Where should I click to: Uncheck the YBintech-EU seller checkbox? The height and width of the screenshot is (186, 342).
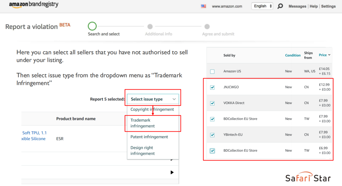tap(212, 135)
